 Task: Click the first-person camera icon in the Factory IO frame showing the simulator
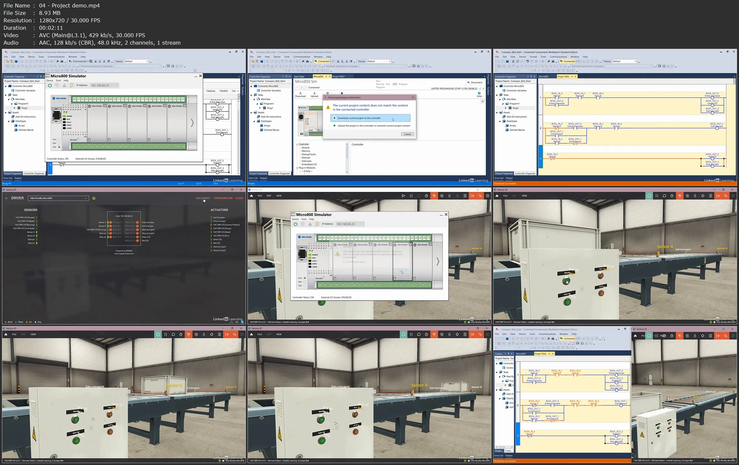[449, 196]
